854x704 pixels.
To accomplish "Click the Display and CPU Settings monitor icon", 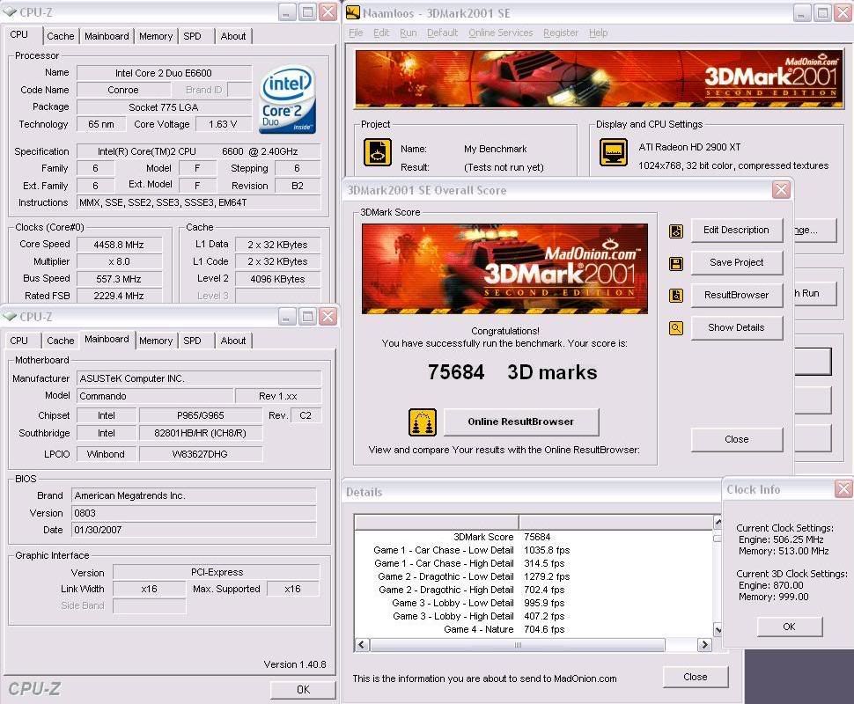I will click(x=614, y=152).
